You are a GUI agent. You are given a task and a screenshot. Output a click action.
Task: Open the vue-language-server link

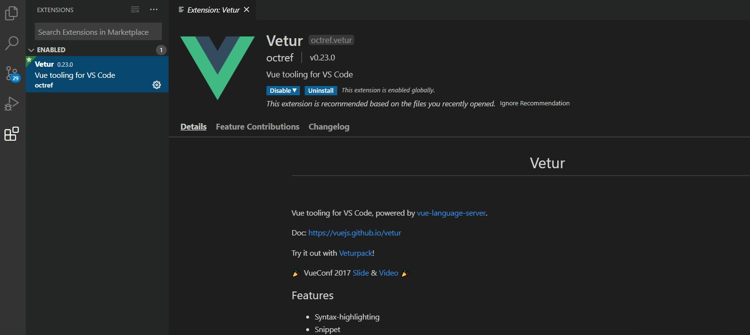click(451, 213)
